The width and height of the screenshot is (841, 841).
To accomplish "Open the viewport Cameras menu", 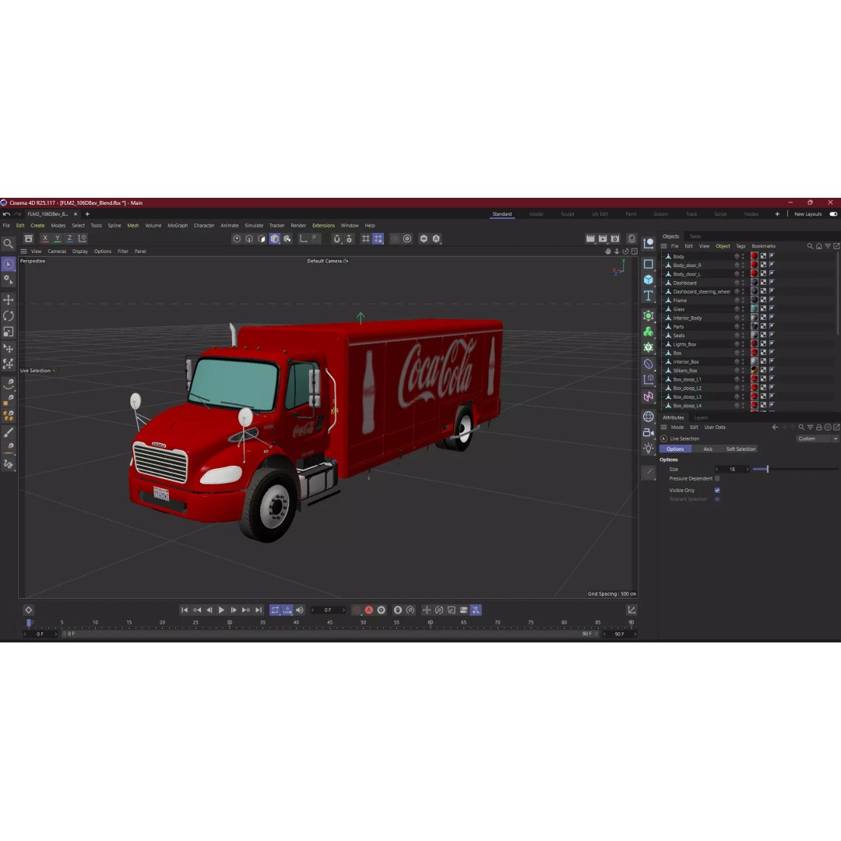I will tap(57, 251).
